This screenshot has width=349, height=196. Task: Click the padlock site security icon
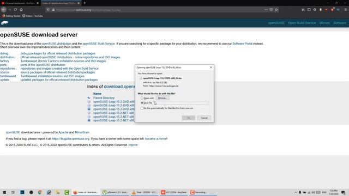click(x=53, y=10)
